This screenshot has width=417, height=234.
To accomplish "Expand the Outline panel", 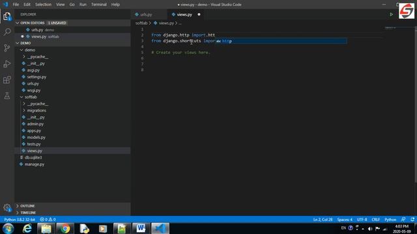I will click(72, 206).
